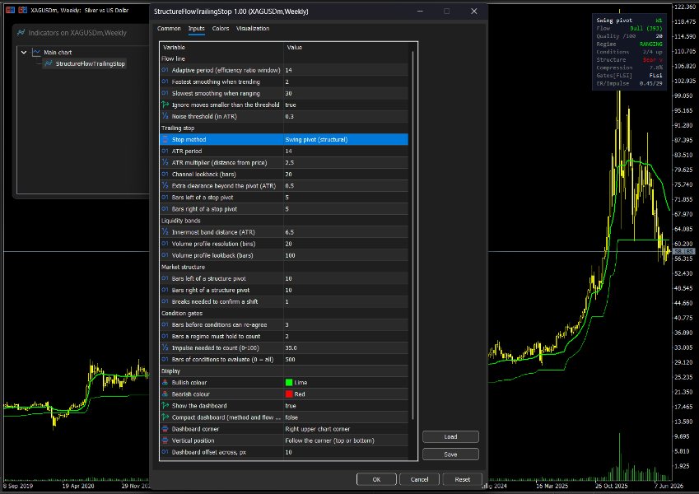Viewport: 699px width, 494px height.
Task: Click the Trailing stop section heading
Action: point(178,128)
